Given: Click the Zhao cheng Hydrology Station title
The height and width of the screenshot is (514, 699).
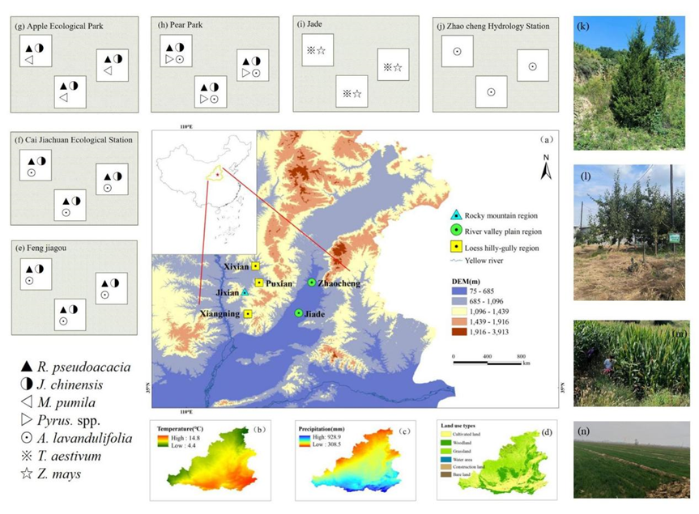Looking at the screenshot, I should [497, 26].
